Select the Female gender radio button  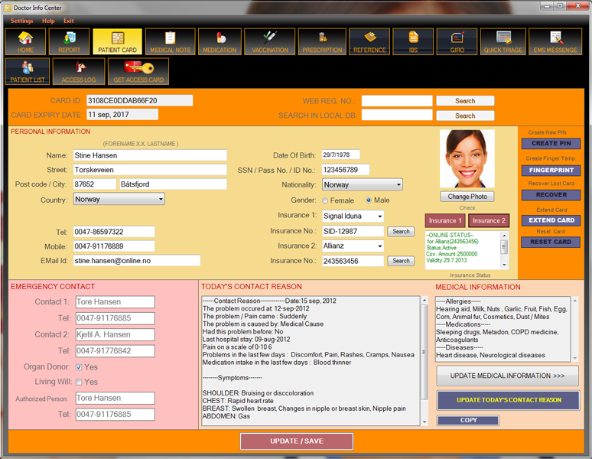tap(325, 200)
